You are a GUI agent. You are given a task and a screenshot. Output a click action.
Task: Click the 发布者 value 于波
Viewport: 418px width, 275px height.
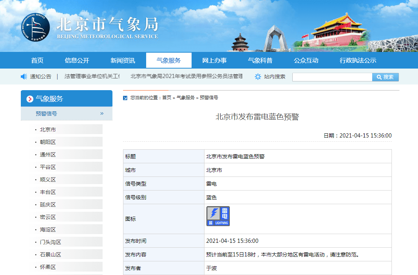[x=211, y=268]
